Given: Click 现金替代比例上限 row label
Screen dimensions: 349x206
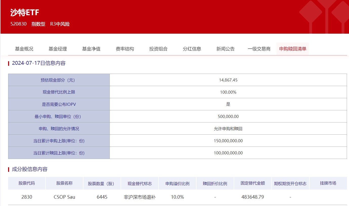Looking at the screenshot, I should click(59, 92).
